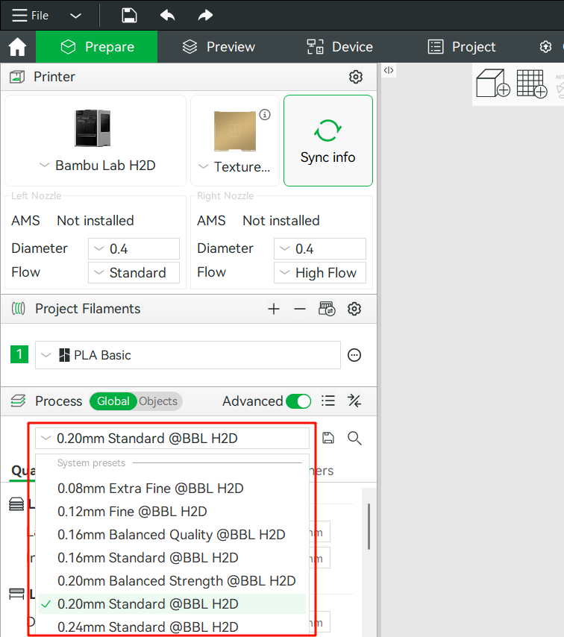Viewport: 564px width, 637px height.
Task: Open the PLA Basic filament dropdown
Action: pos(187,355)
